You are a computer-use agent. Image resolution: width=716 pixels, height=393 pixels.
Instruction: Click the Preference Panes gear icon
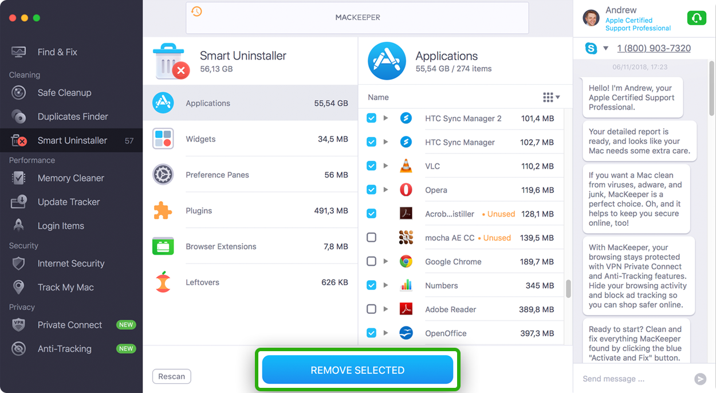163,175
